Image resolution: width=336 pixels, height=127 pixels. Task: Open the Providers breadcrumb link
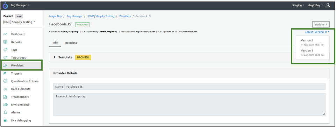[x=125, y=16]
